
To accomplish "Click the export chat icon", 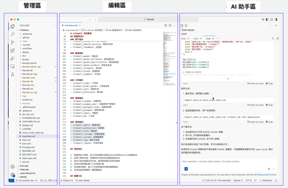I will tap(277, 39).
